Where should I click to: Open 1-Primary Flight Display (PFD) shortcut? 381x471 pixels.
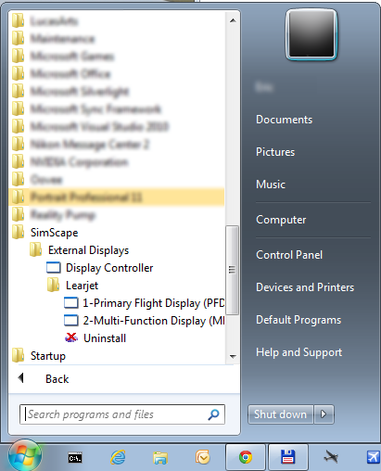coord(153,303)
